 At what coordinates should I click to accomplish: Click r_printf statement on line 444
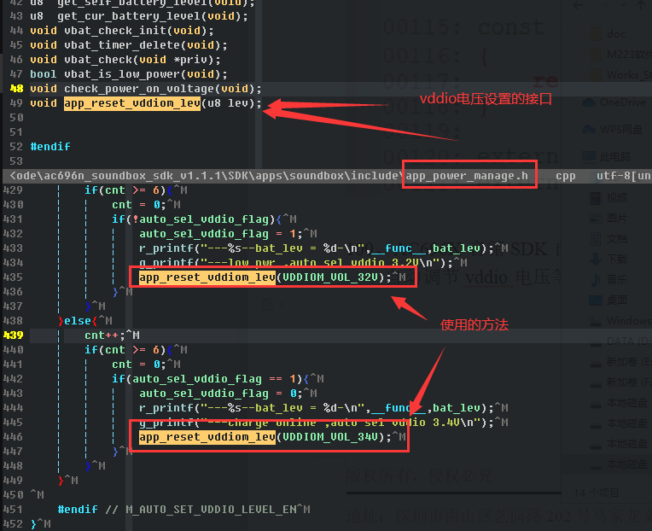point(317,408)
